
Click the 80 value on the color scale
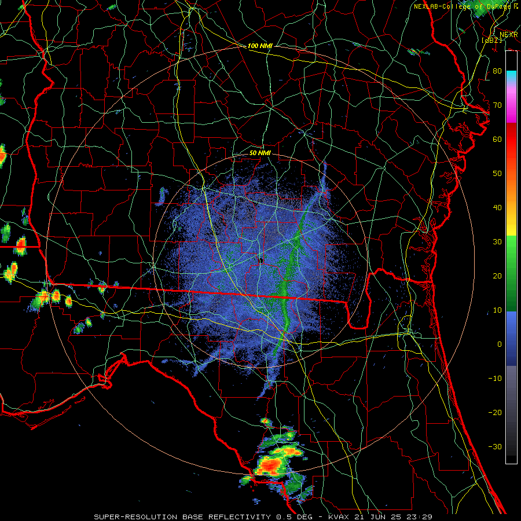(x=497, y=71)
